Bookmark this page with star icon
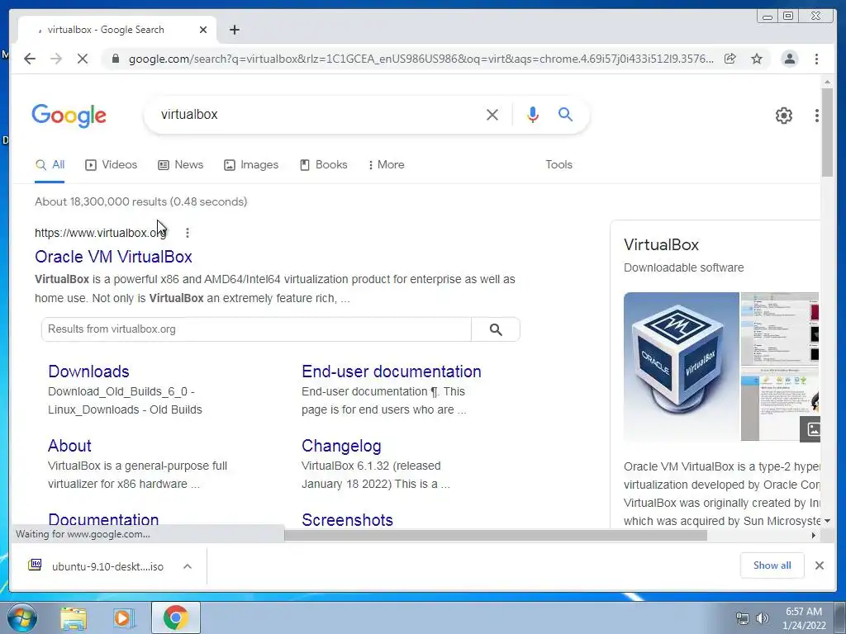The width and height of the screenshot is (846, 634). [757, 59]
